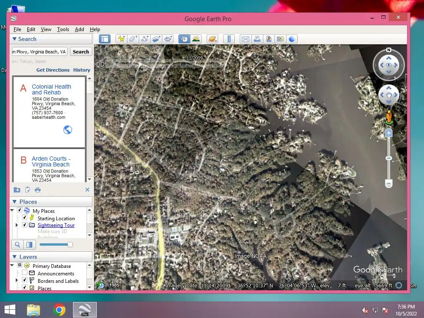Image resolution: width=424 pixels, height=318 pixels.
Task: Open the ruler measurement tool
Action: tap(229, 39)
